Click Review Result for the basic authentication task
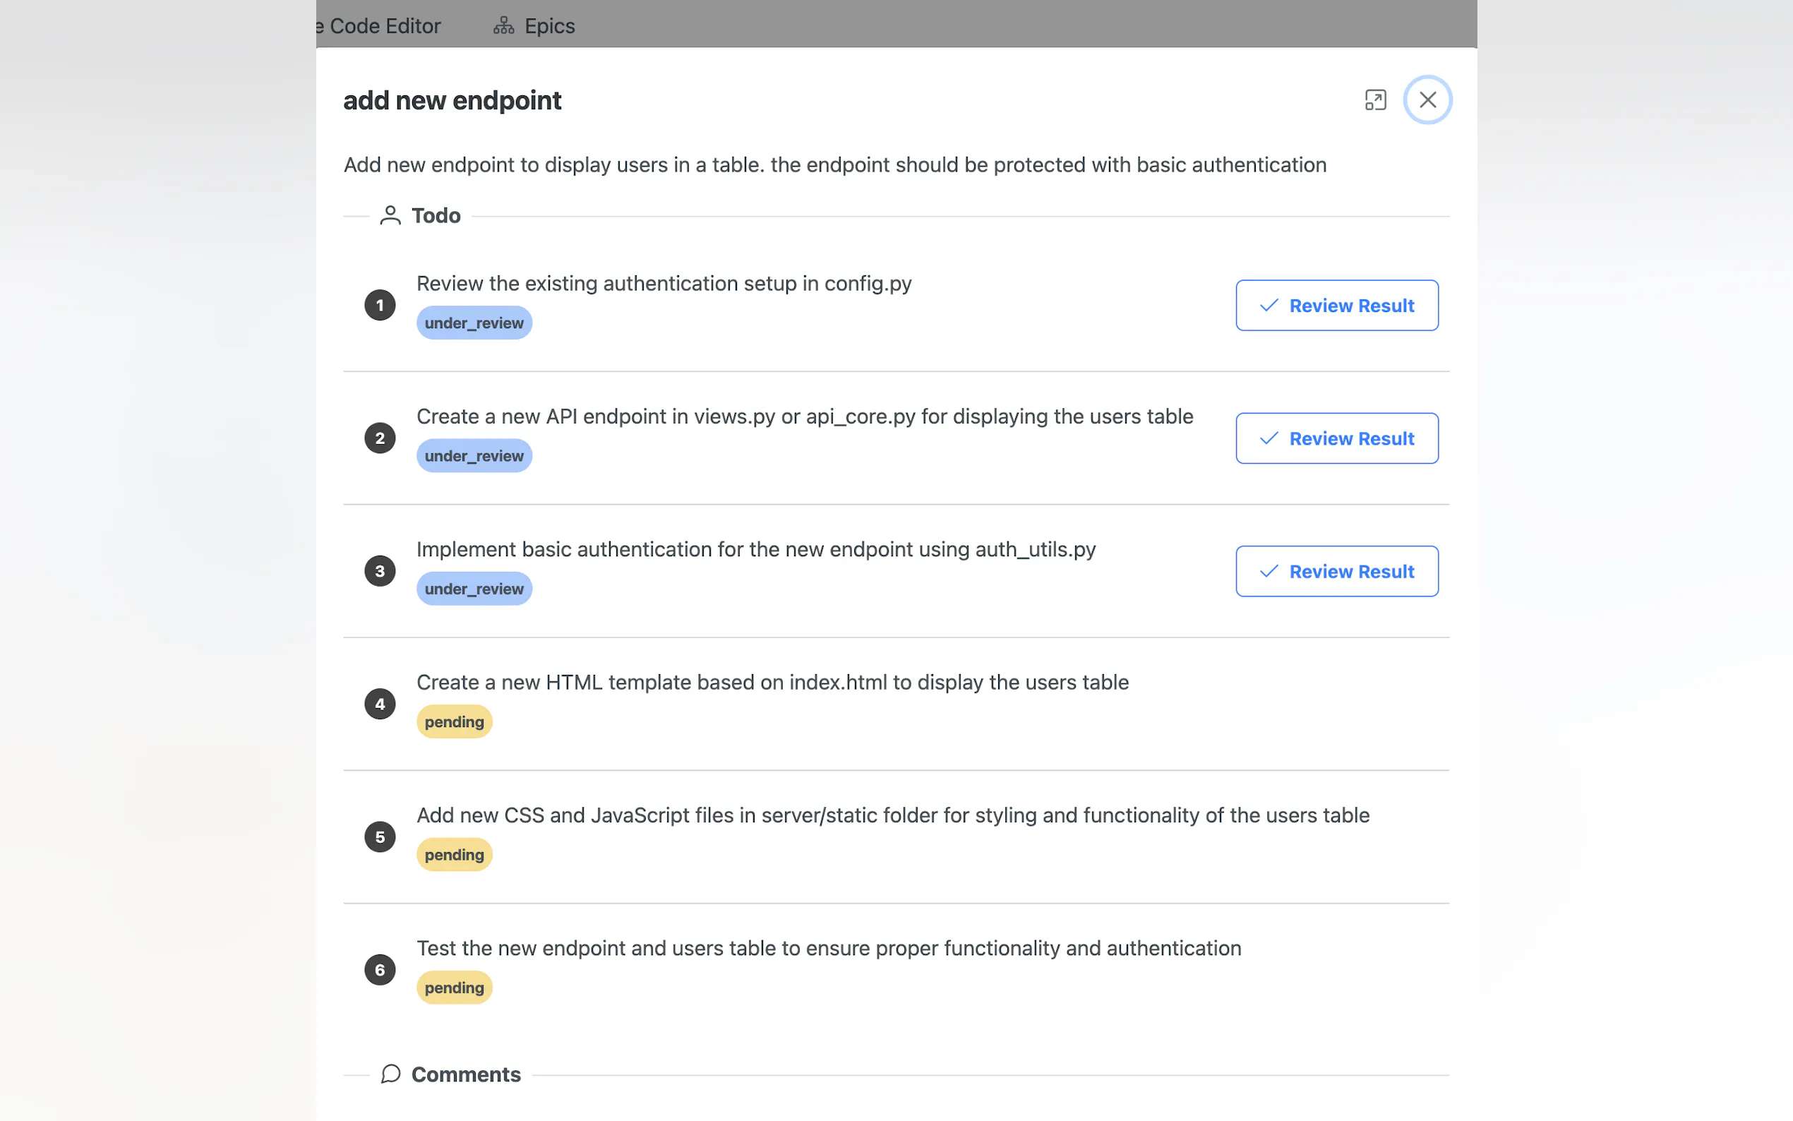Image resolution: width=1793 pixels, height=1121 pixels. 1336,571
